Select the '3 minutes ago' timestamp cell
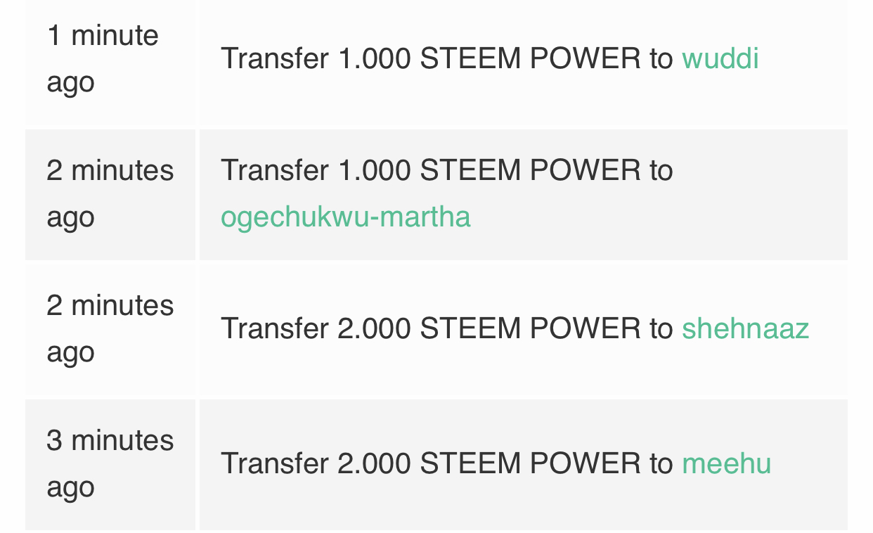This screenshot has width=873, height=533. click(x=110, y=463)
